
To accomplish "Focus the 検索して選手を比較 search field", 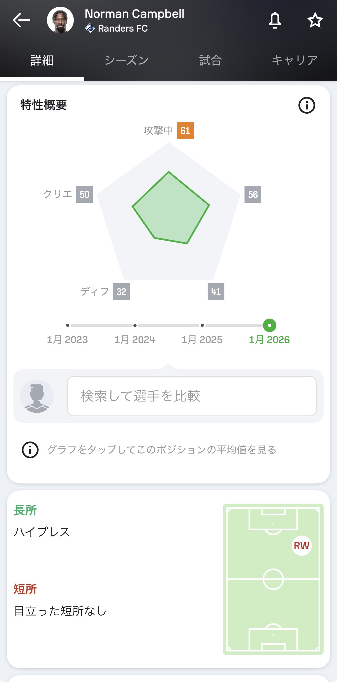I will coord(192,396).
